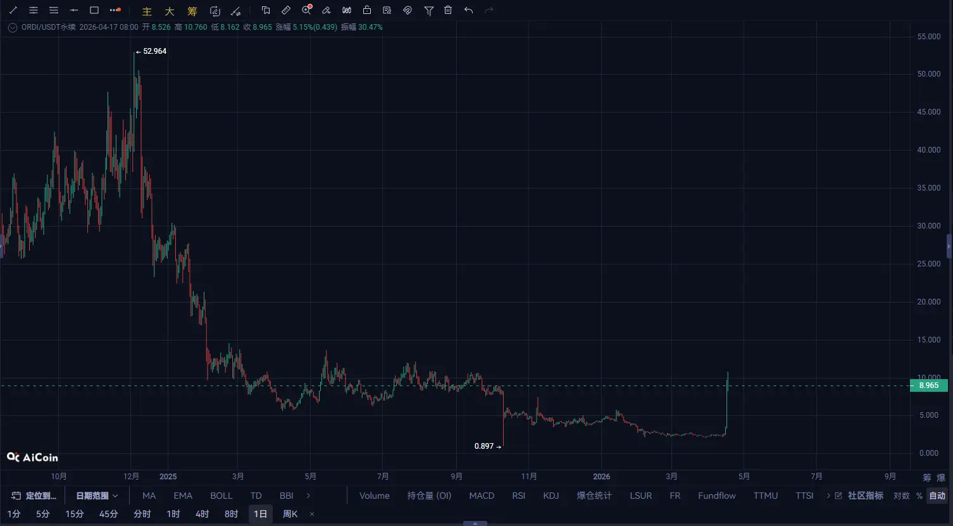
Task: Click the 大 large-order indicator icon
Action: tap(170, 11)
